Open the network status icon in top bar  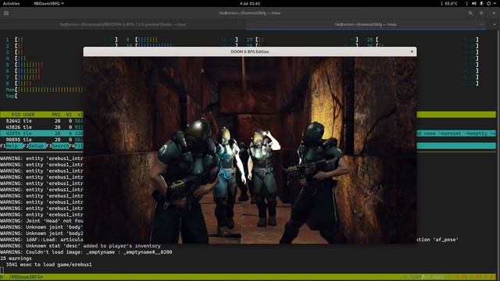[467, 3]
